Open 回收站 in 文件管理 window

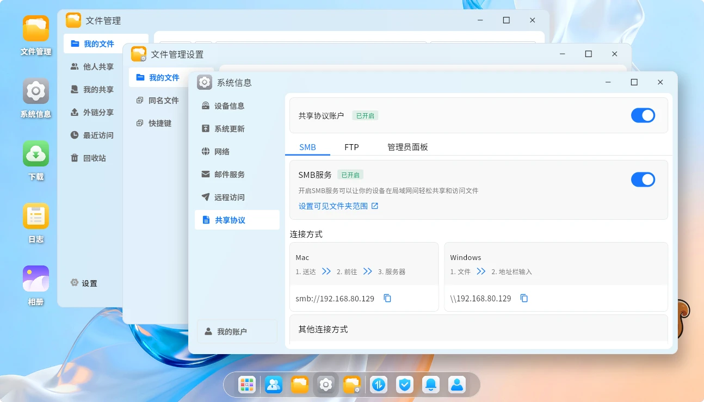[92, 158]
